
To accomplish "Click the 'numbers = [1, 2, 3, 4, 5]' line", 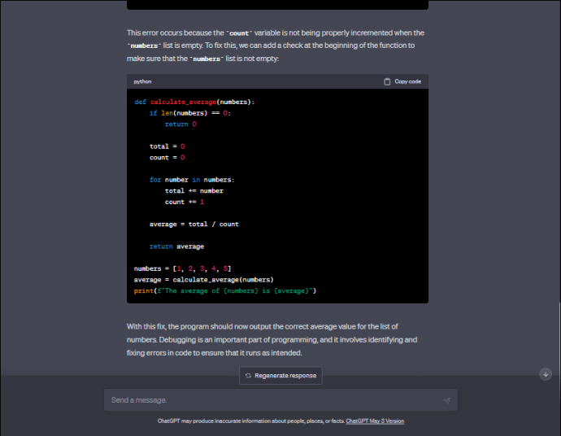I will (x=182, y=268).
